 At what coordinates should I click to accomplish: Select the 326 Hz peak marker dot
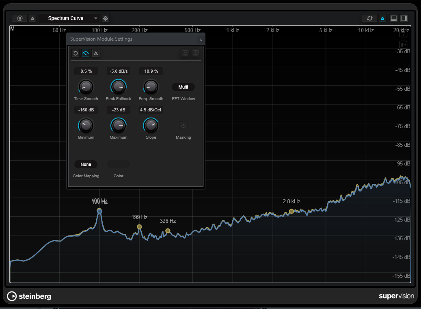click(168, 231)
